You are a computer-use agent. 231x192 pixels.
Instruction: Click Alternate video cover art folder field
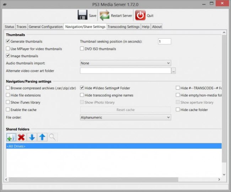[125, 71]
